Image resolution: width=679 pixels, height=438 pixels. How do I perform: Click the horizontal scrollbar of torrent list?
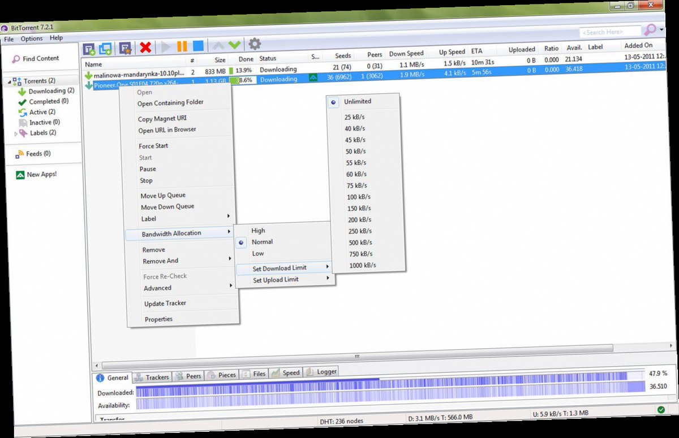[356, 357]
